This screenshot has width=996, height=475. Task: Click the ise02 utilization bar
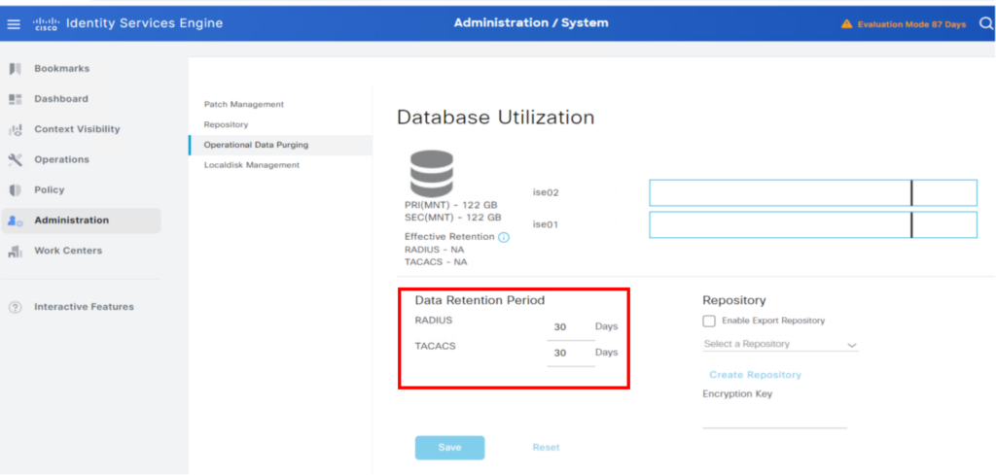click(x=812, y=193)
